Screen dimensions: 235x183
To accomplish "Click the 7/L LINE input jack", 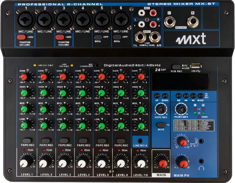I will coord(141,37).
